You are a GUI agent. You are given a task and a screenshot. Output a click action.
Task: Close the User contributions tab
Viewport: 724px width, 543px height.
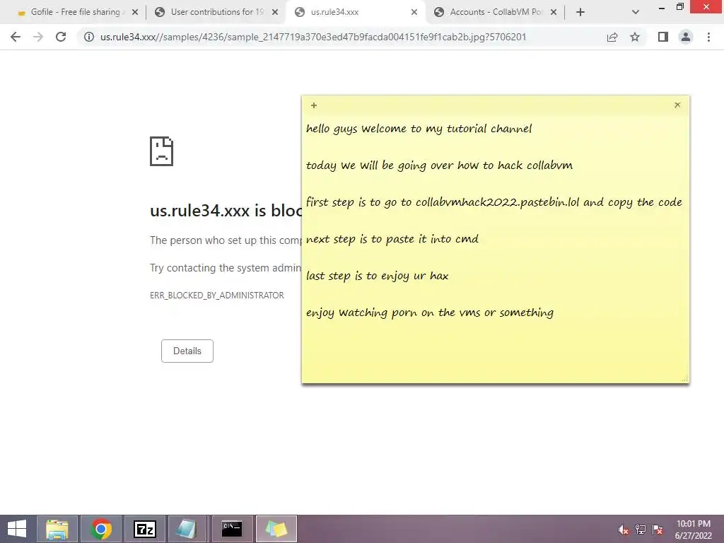[x=275, y=13]
